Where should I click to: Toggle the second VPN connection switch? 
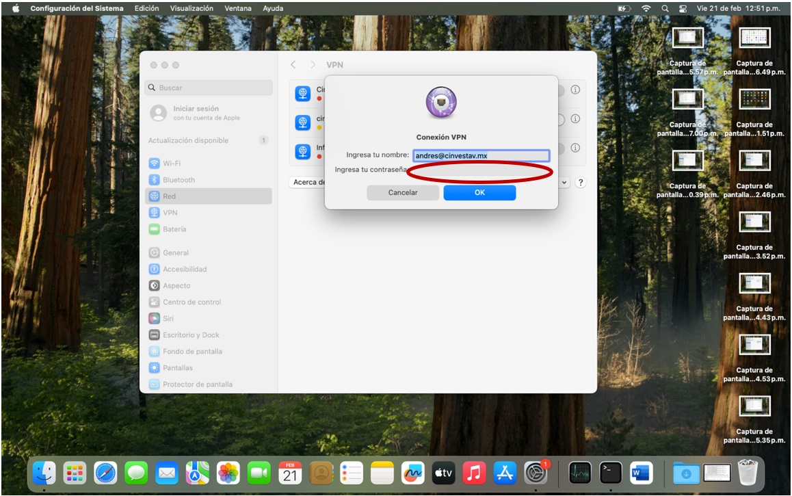561,120
